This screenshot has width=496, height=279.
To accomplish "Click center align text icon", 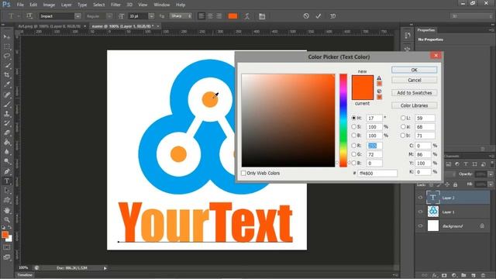I will 210,15.
